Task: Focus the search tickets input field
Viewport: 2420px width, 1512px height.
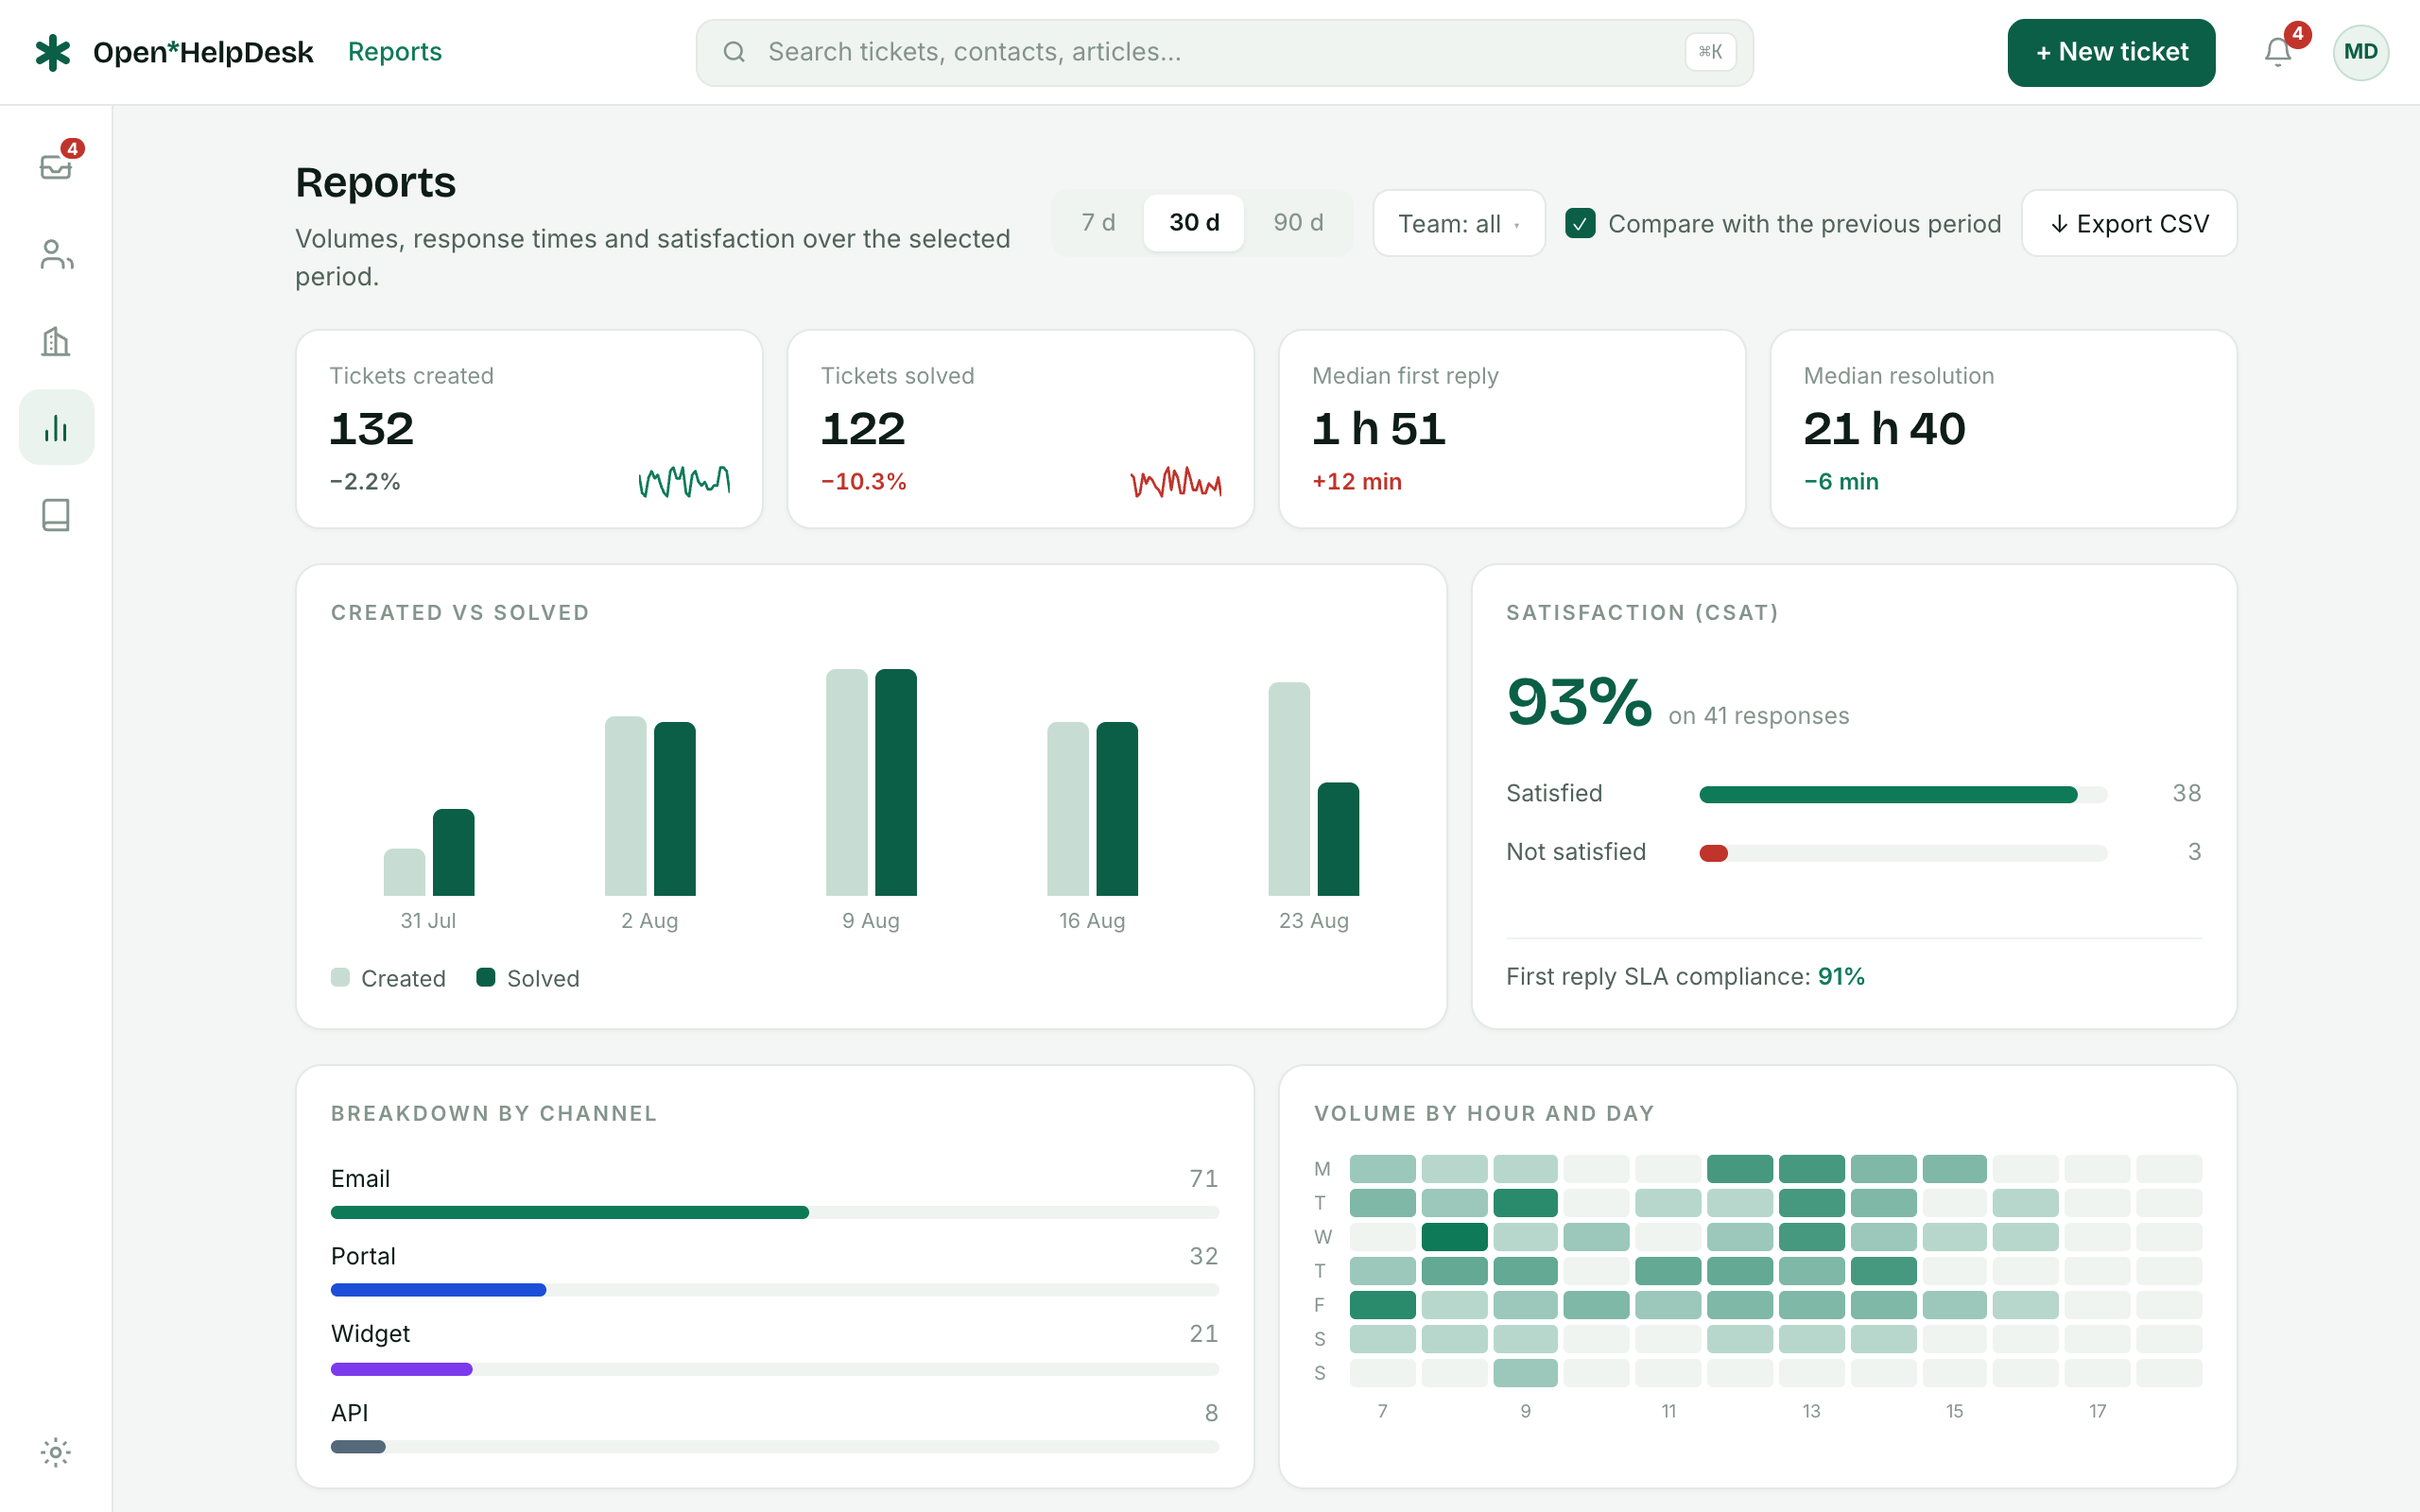Action: 1224,52
